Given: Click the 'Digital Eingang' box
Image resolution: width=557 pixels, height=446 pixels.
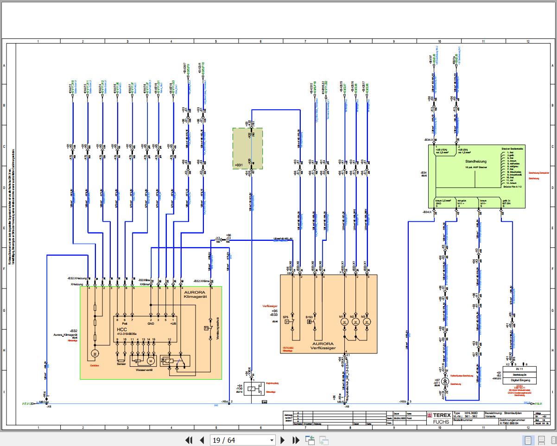Looking at the screenshot, I should pyautogui.click(x=519, y=380).
